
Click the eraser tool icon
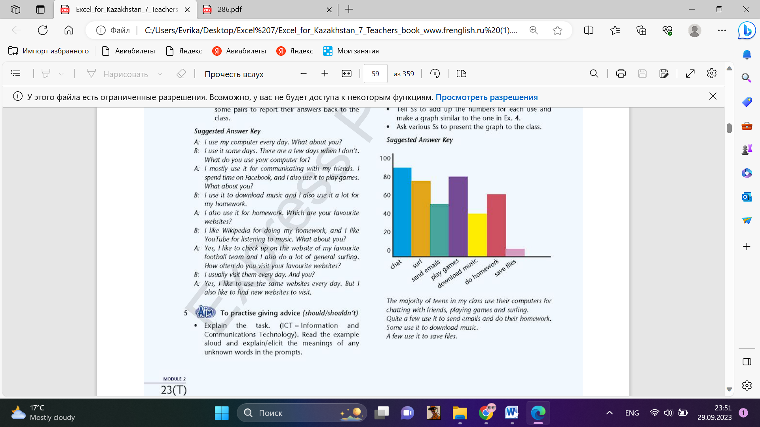click(x=181, y=74)
